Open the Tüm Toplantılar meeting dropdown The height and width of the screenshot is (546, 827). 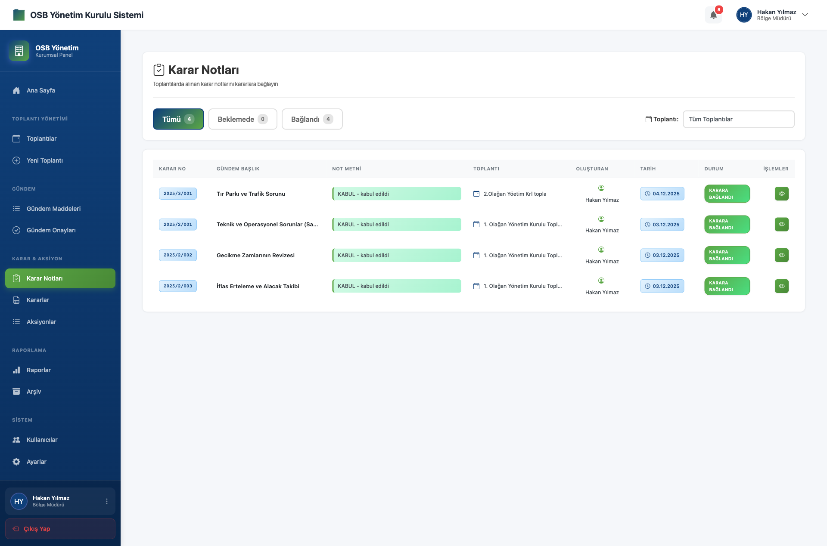[x=738, y=119]
